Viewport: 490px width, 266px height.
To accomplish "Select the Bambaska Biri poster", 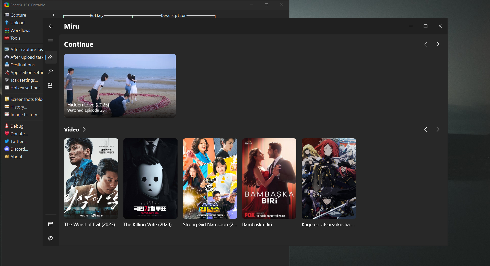I will click(269, 179).
